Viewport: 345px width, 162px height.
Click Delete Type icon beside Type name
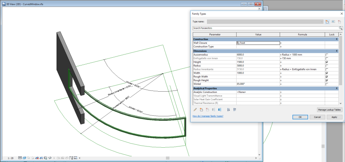(339, 22)
